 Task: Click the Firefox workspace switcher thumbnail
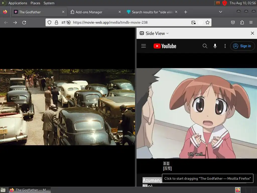[238, 190]
